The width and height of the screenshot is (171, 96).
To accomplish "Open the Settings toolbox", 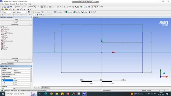I will 16,61.
